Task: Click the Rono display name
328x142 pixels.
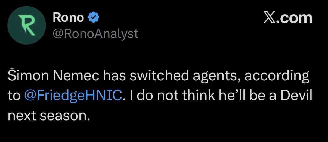Action: click(68, 18)
